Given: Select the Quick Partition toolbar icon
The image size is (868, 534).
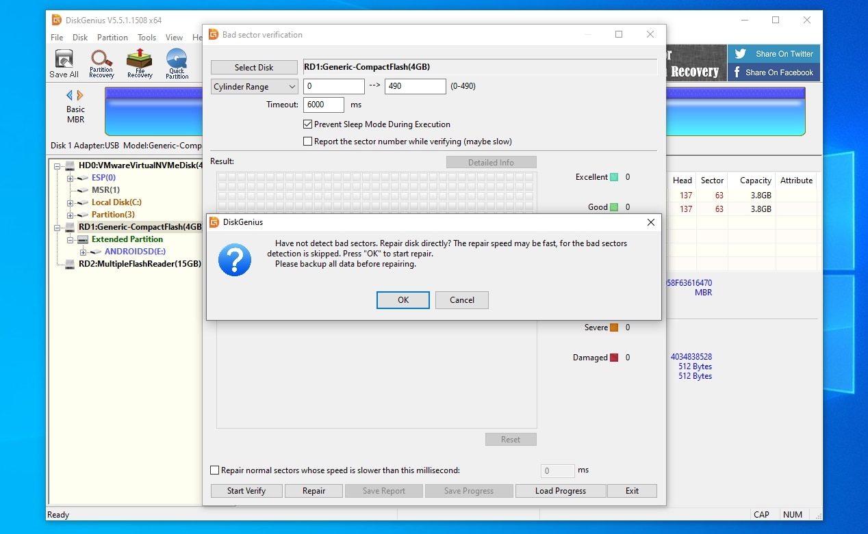Looking at the screenshot, I should pyautogui.click(x=177, y=64).
